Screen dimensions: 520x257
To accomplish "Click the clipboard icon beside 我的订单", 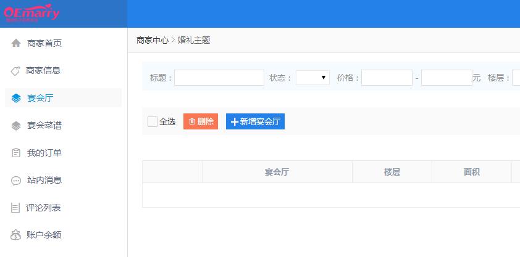I will [16, 153].
